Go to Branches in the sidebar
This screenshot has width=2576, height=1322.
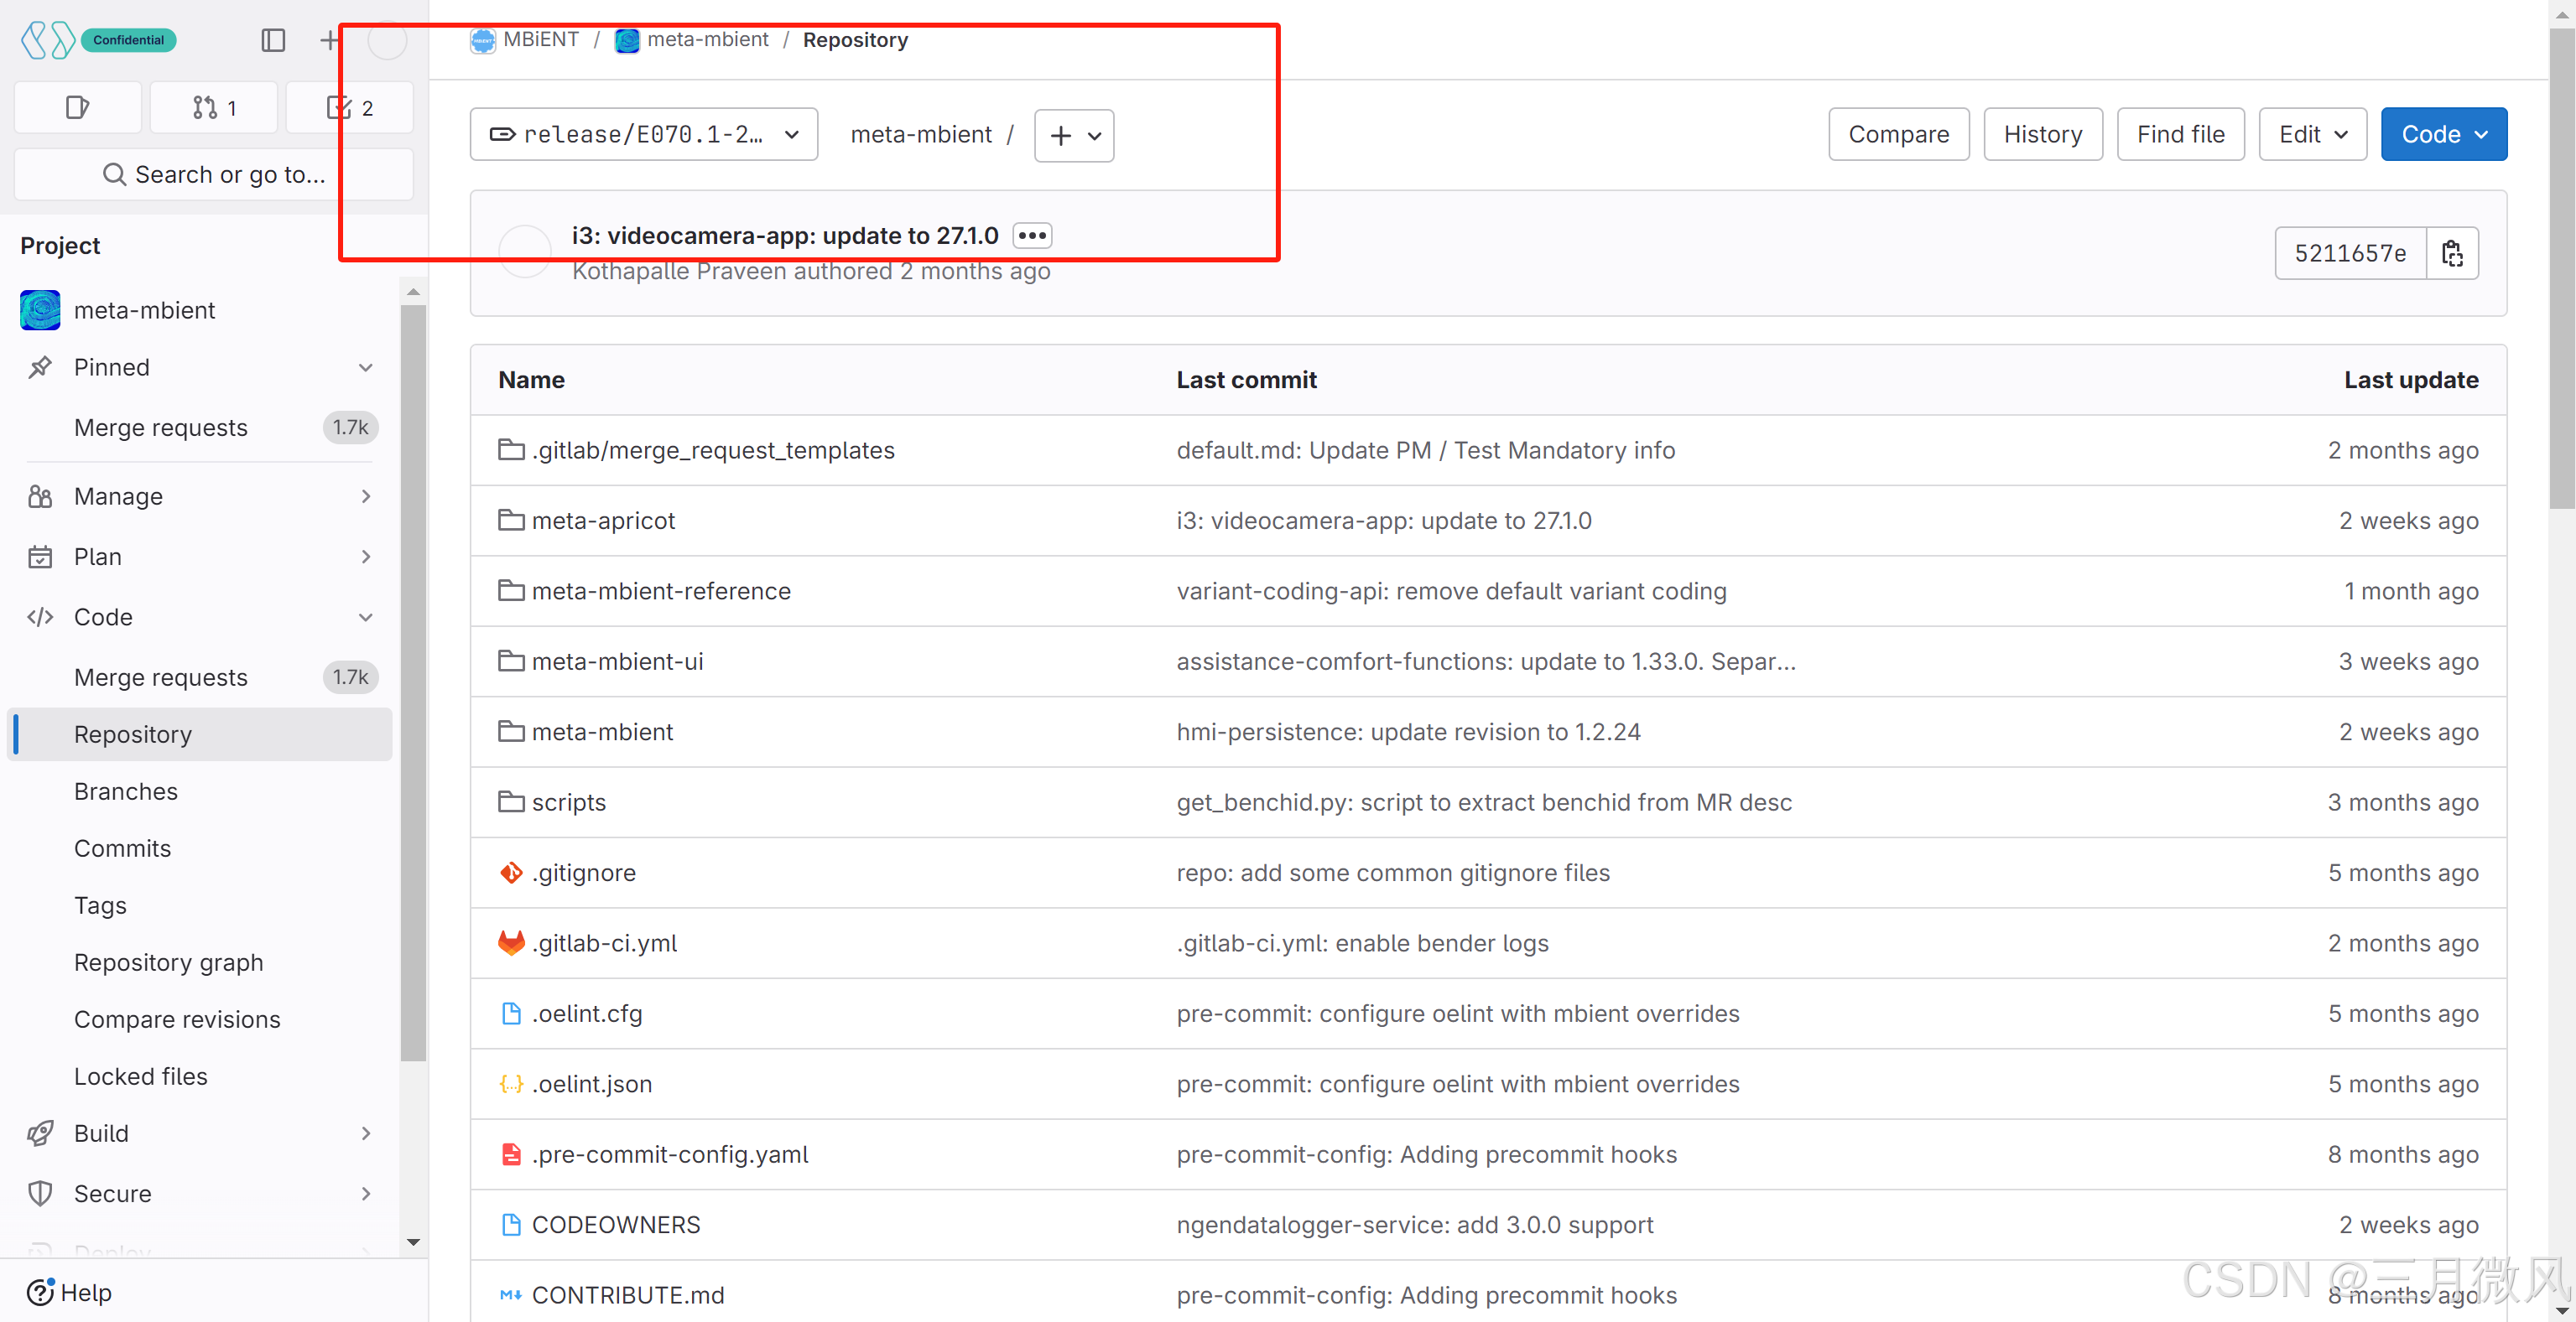tap(126, 791)
